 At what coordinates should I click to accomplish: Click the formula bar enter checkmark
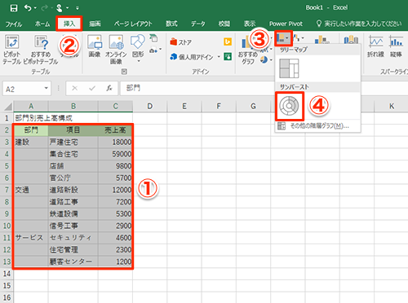[92, 88]
